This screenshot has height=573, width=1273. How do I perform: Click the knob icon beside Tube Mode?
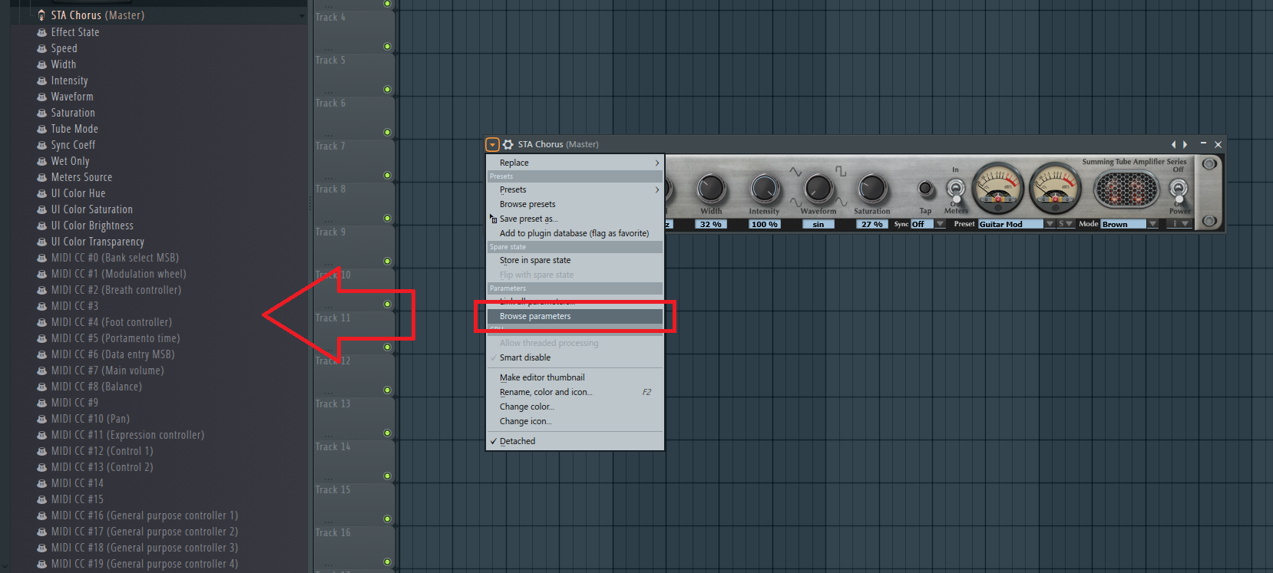click(41, 129)
